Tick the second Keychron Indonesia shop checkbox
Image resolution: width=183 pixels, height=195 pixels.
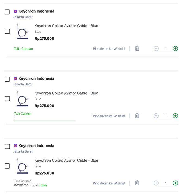coord(7,79)
